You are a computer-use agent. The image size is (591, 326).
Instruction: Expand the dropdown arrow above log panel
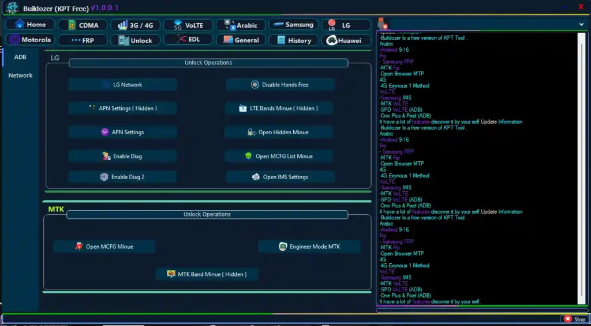point(581,25)
